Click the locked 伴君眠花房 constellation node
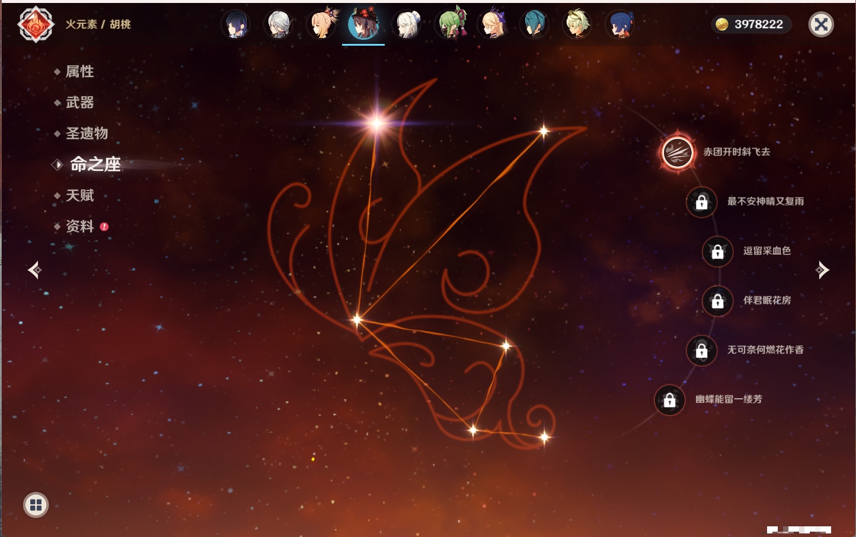This screenshot has height=537, width=856. (717, 301)
